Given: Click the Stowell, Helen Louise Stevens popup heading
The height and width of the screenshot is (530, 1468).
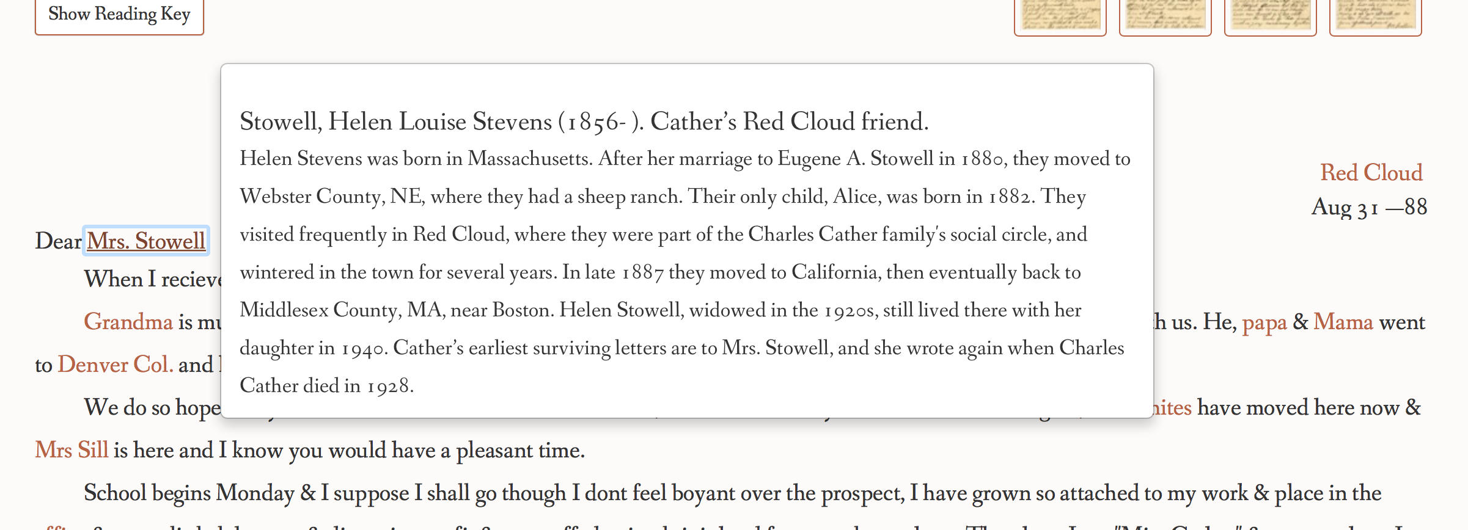Looking at the screenshot, I should click(x=584, y=122).
